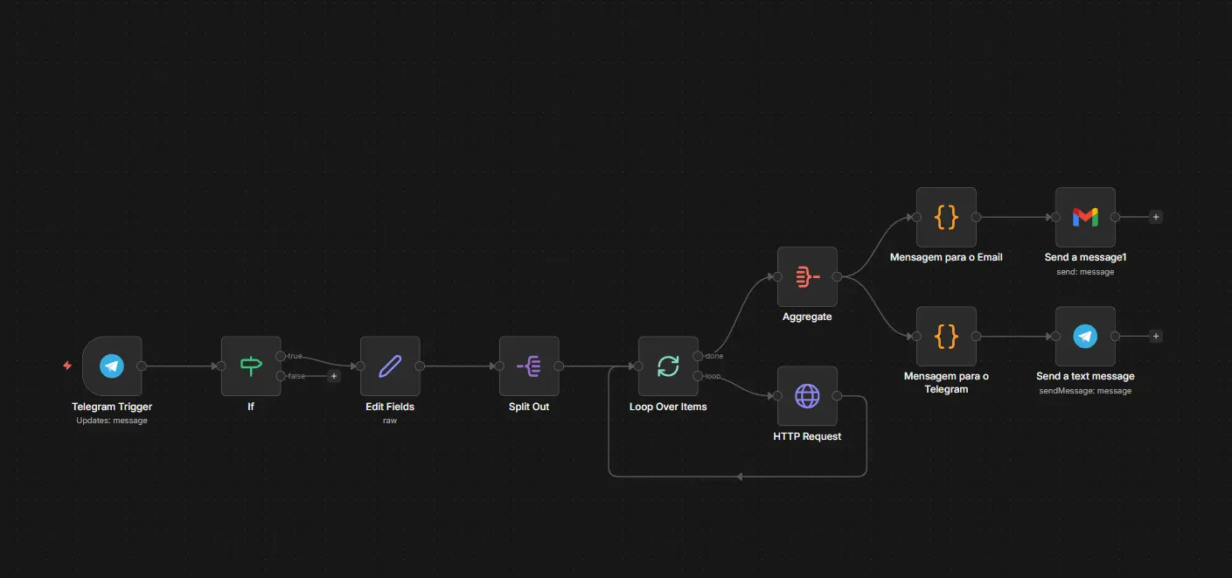Viewport: 1232px width, 578px height.
Task: Click the Send a message1 label
Action: pyautogui.click(x=1085, y=257)
